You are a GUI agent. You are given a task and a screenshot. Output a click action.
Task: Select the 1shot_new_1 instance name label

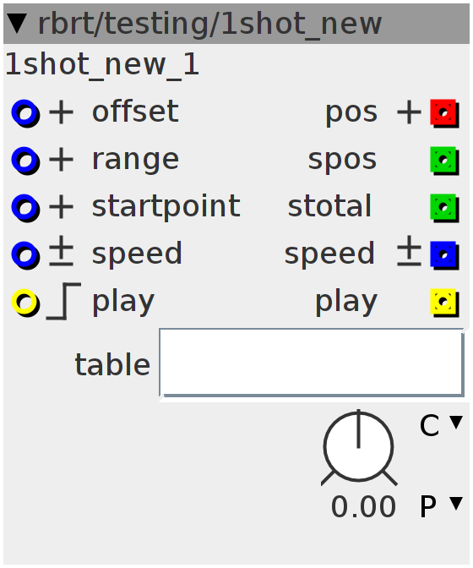102,64
